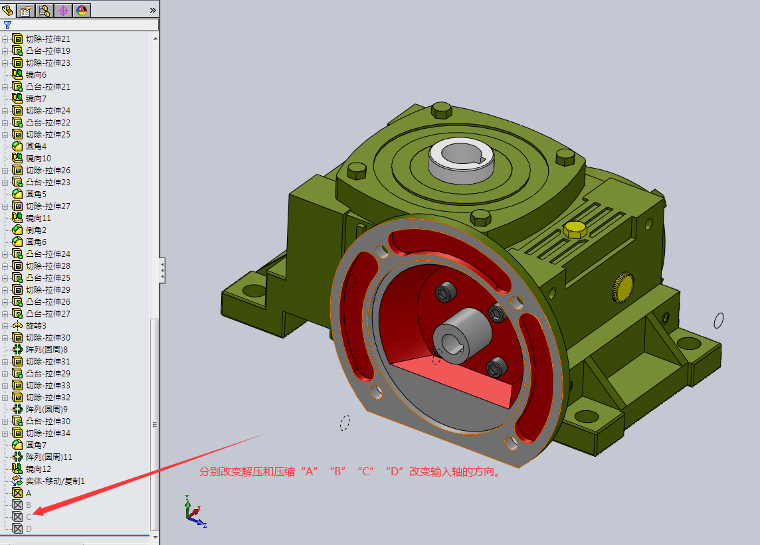Select tree item 凸台-拉伸27

(x=48, y=314)
